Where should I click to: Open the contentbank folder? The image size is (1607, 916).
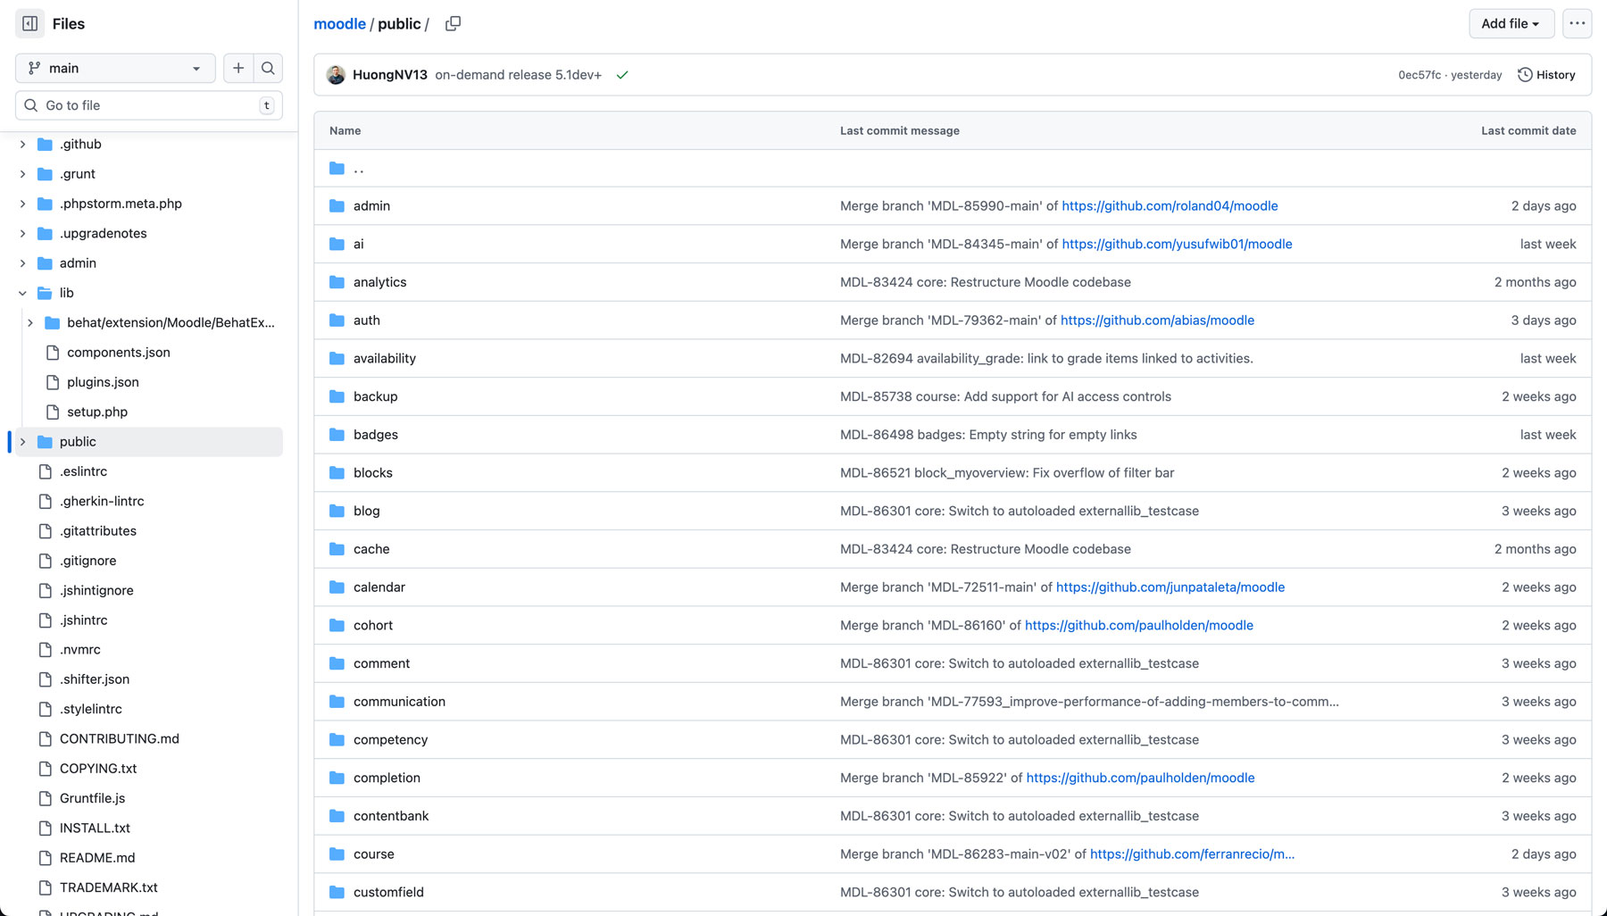pos(391,816)
